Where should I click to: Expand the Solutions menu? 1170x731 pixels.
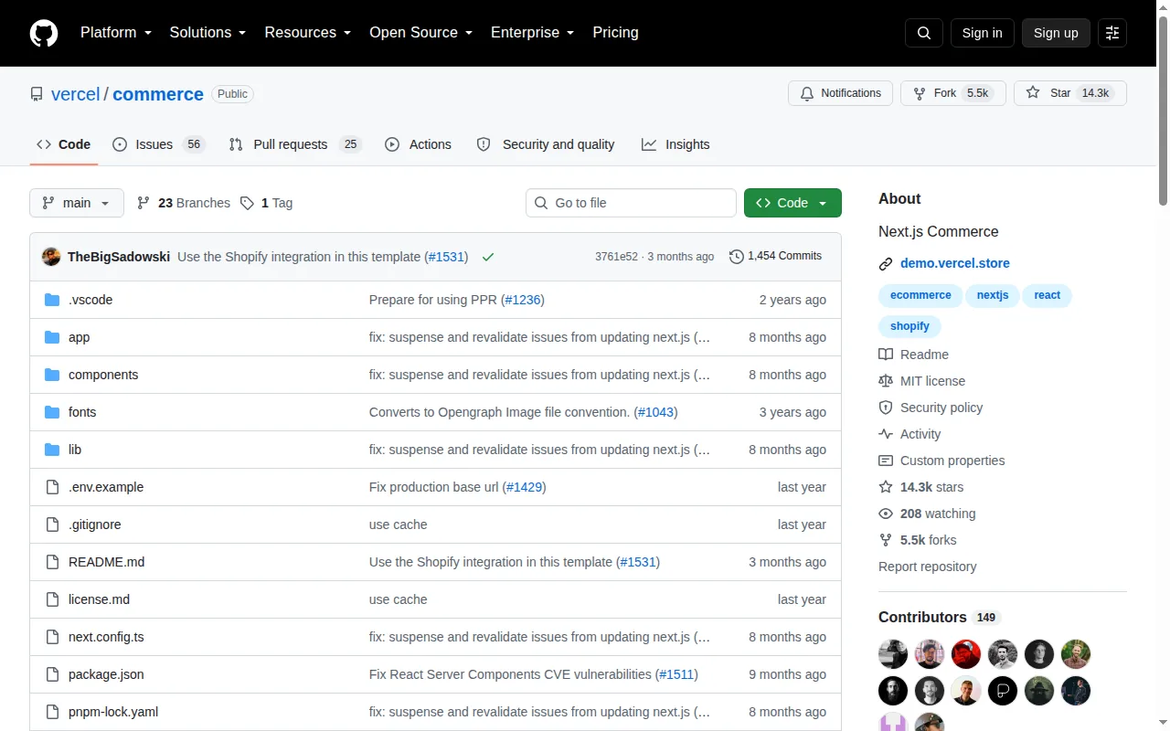click(x=207, y=33)
